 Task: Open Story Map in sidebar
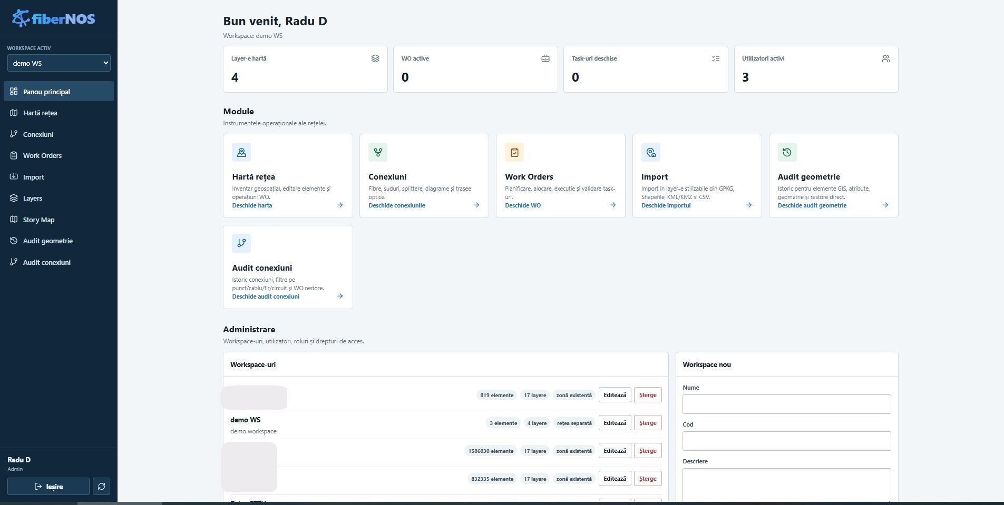(59, 220)
